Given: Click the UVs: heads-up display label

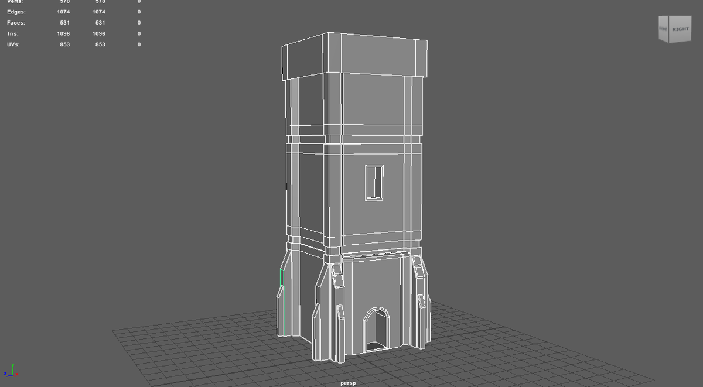Looking at the screenshot, I should 13,44.
